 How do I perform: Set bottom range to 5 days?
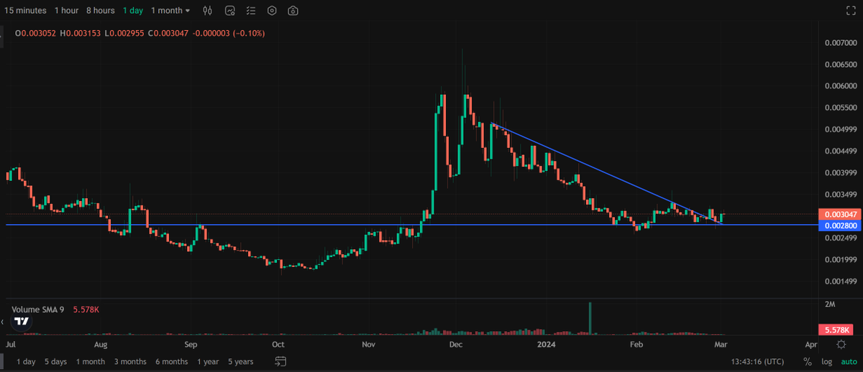click(x=55, y=361)
